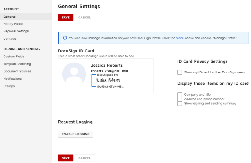Viewport: 251px width, 163px height.
Task: Click 'Display these items on my ID card' heading
Action: click(213, 84)
